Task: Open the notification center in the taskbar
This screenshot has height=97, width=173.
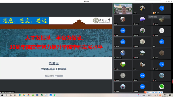Action: (170, 95)
